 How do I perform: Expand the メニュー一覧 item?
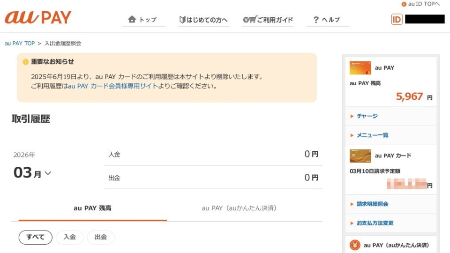tap(372, 135)
